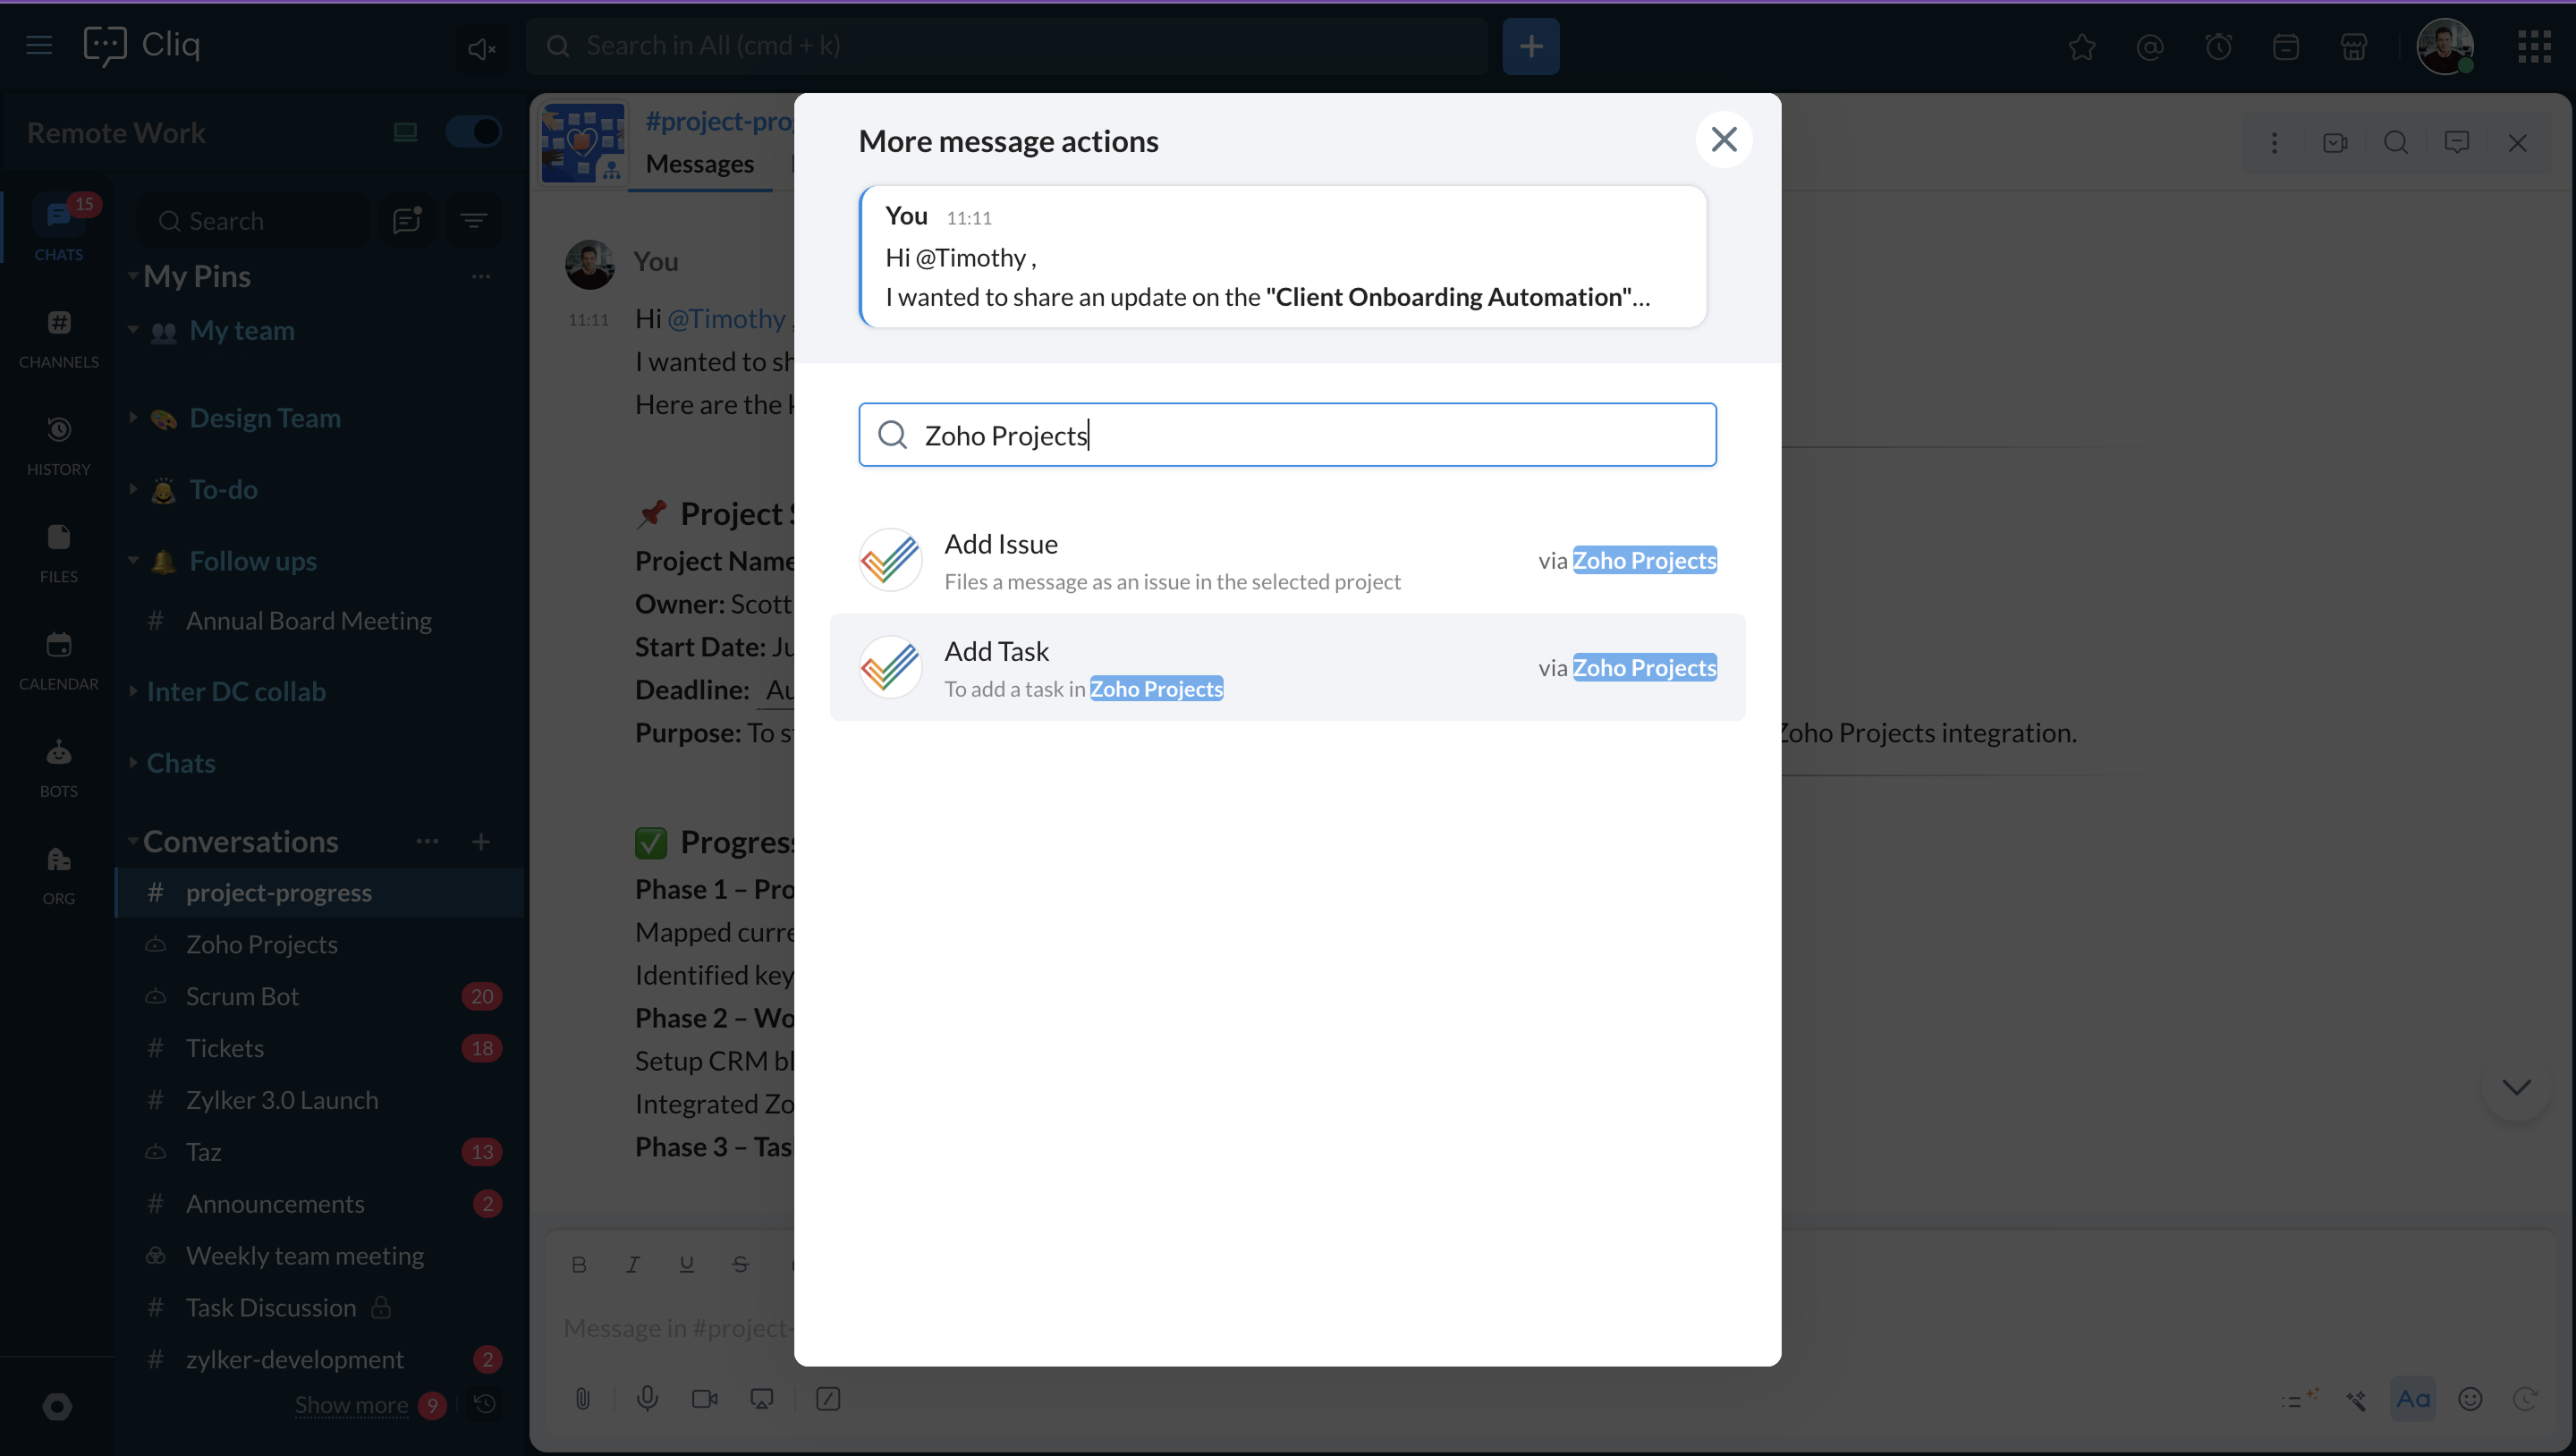This screenshot has height=1456, width=2576.
Task: Open Files in left rail
Action: [58, 553]
